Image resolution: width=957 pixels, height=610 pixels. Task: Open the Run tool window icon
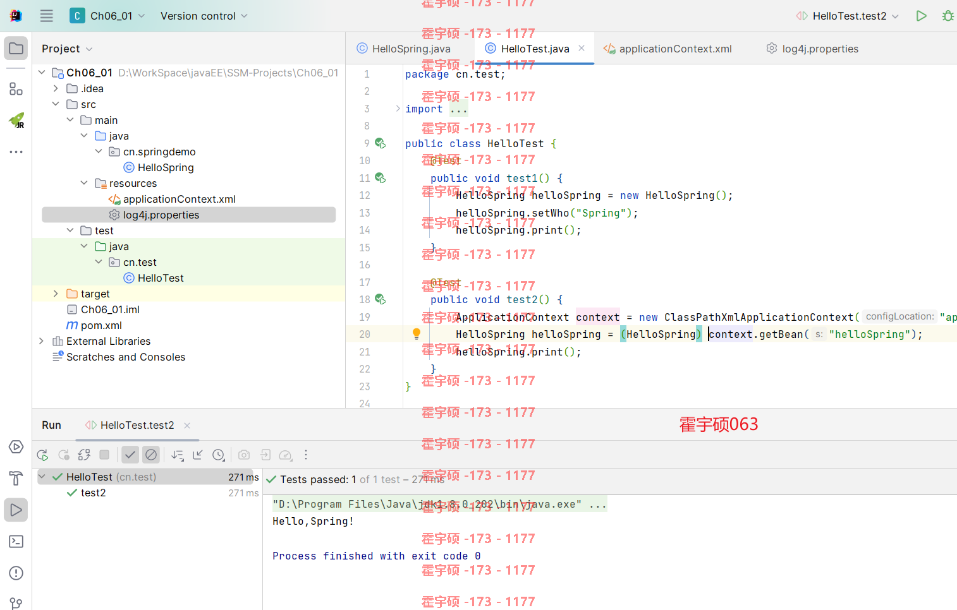point(16,510)
